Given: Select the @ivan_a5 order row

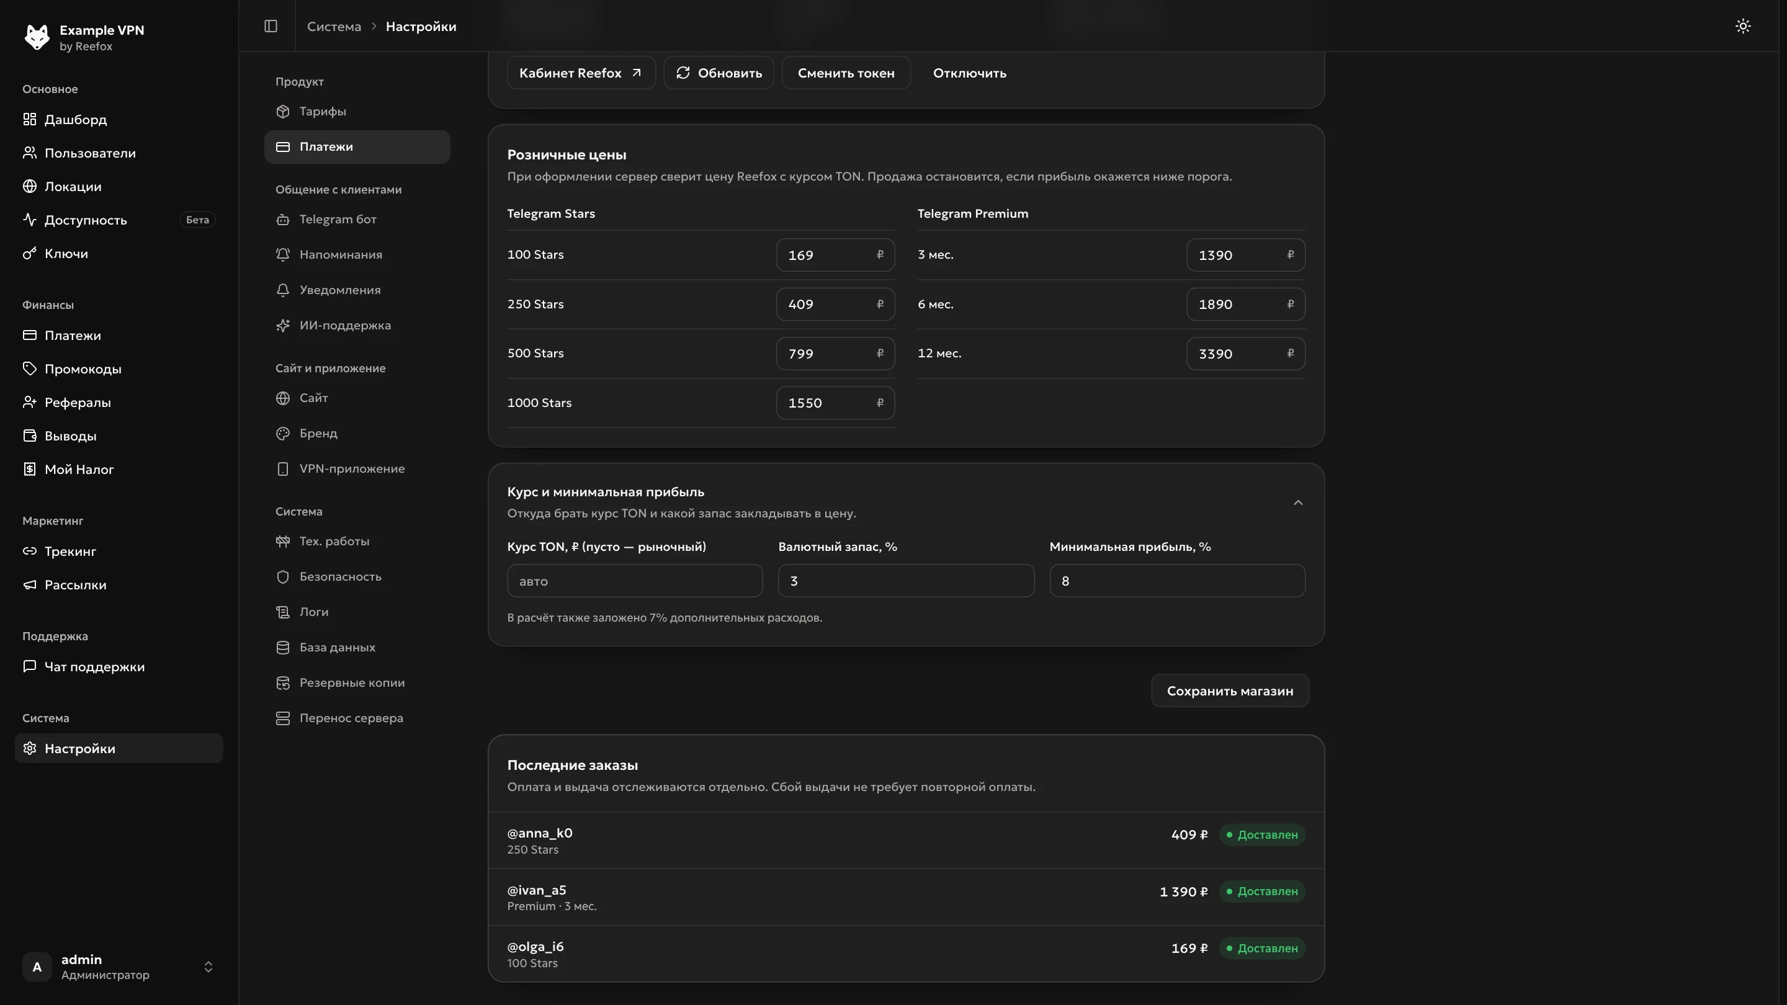Looking at the screenshot, I should (906, 898).
